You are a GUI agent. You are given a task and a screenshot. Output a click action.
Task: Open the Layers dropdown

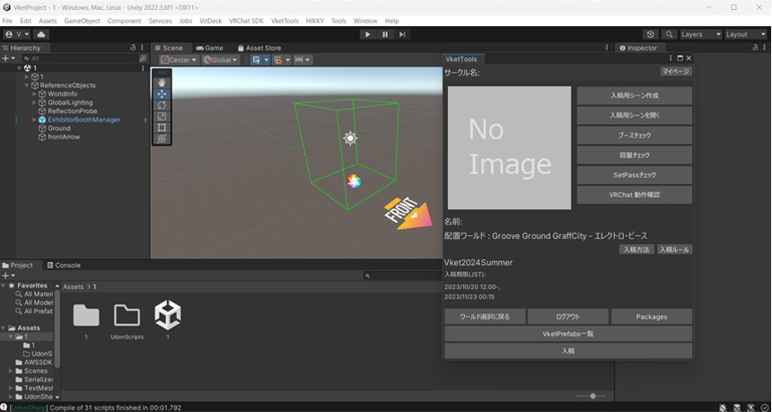point(700,34)
